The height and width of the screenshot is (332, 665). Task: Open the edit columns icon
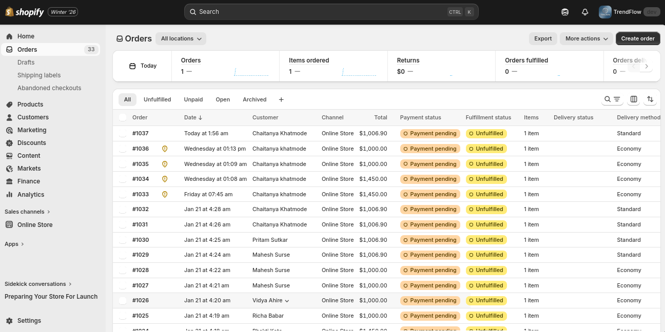coord(634,99)
